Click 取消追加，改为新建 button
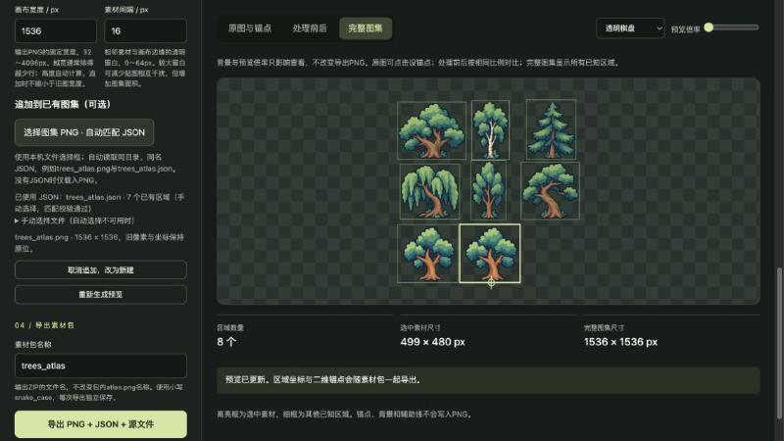Viewport: 784px width, 441px height. [x=101, y=270]
